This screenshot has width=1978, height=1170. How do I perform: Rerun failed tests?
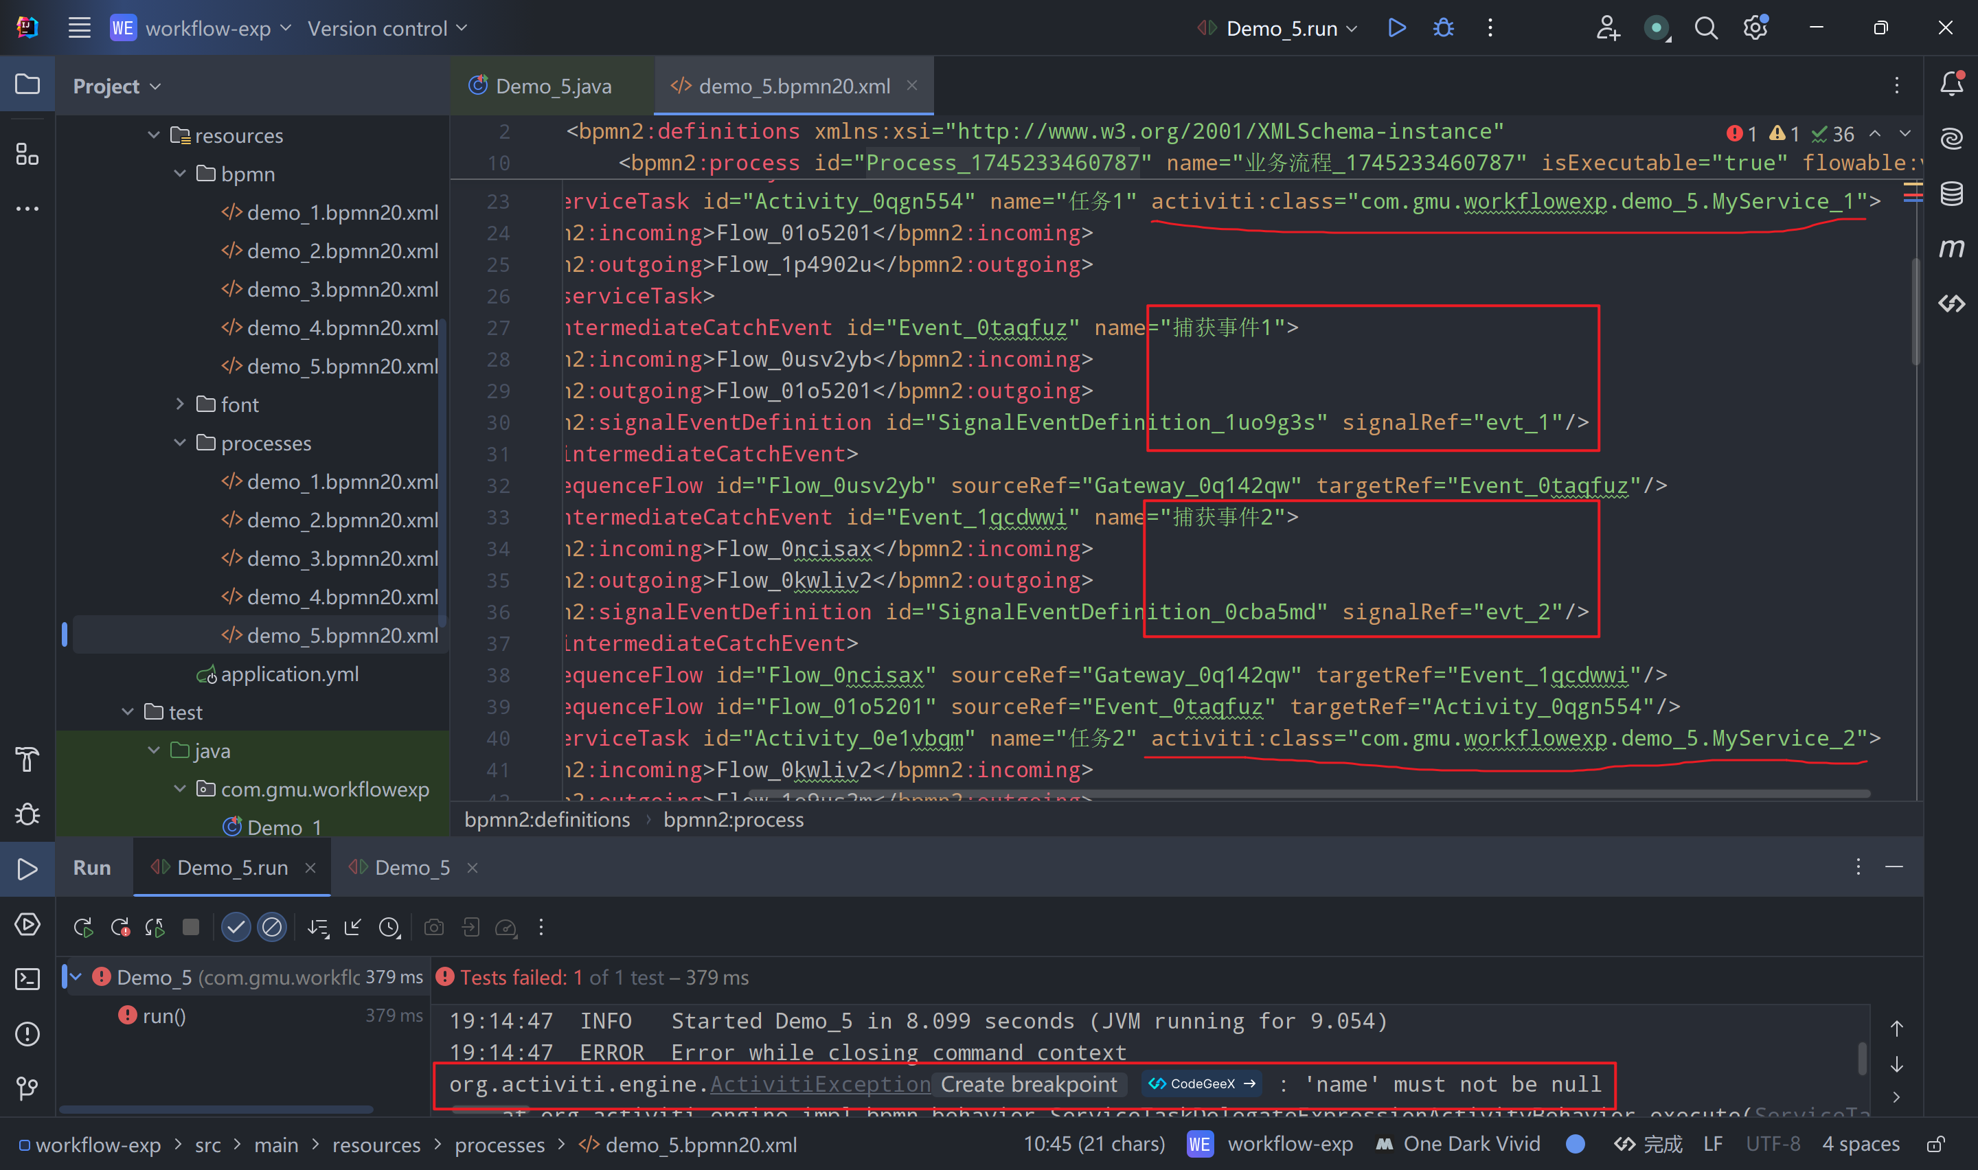120,927
